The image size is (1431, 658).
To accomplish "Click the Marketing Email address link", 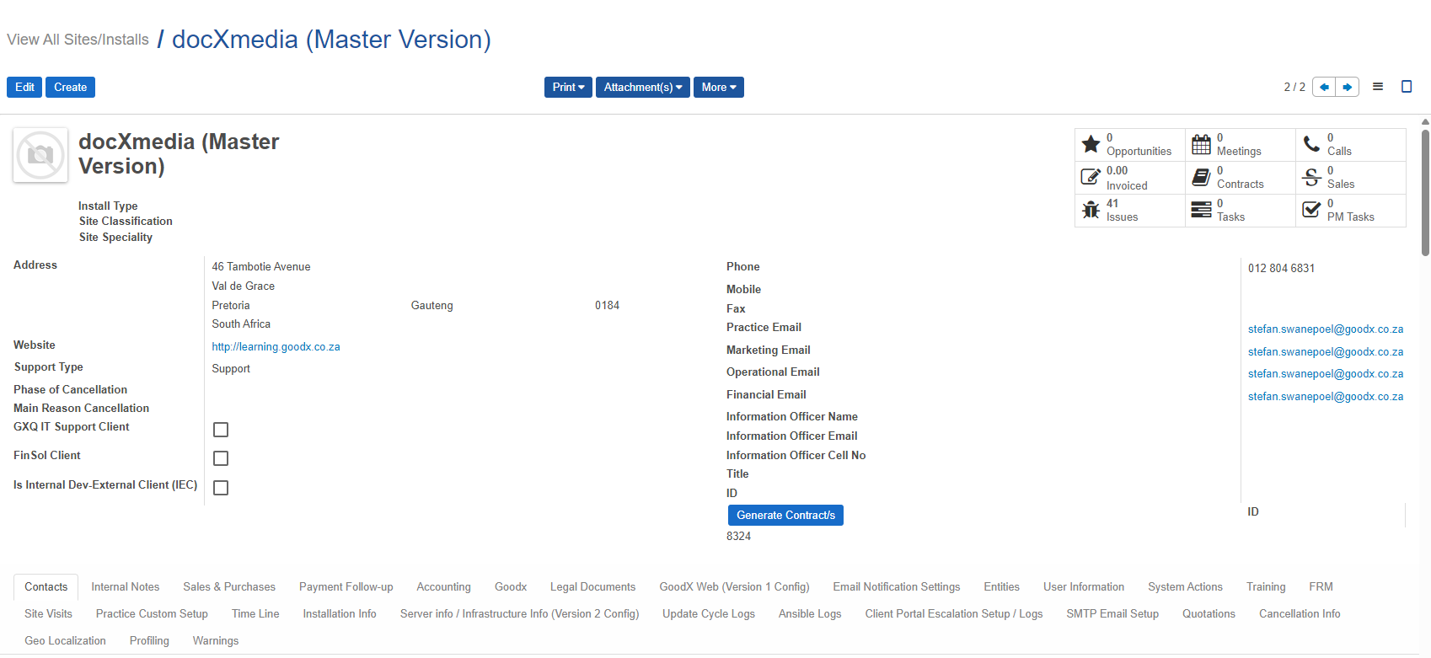I will pyautogui.click(x=1326, y=352).
